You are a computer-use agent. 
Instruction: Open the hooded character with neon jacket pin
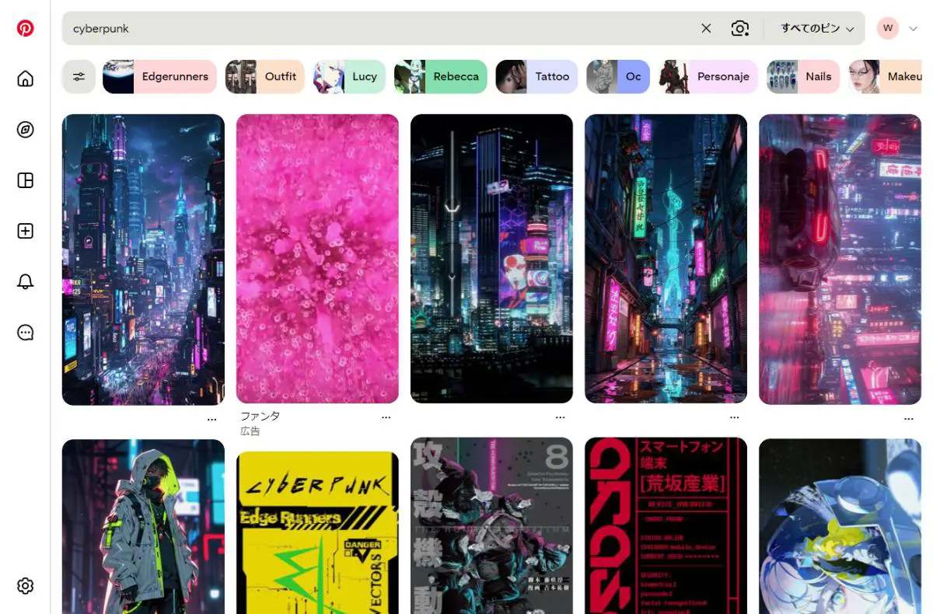click(143, 527)
